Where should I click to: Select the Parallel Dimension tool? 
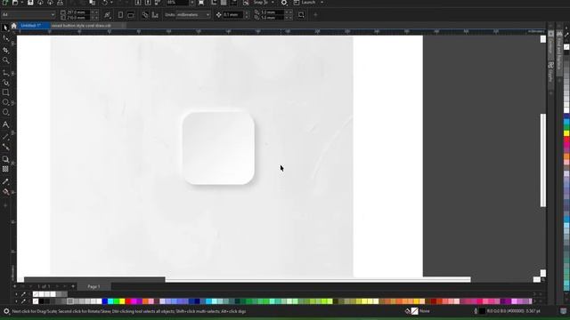[5, 137]
